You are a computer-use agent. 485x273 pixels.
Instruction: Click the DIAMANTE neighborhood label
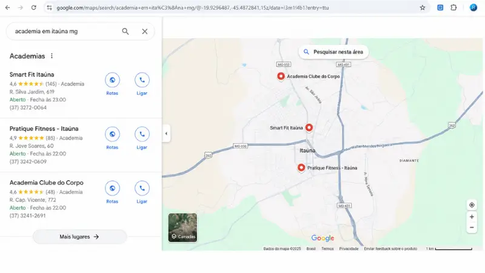(x=409, y=161)
